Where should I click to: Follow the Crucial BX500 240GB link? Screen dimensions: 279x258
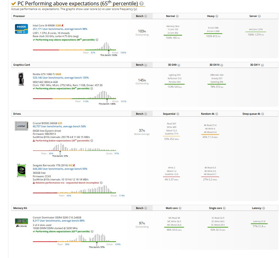pos(45,123)
